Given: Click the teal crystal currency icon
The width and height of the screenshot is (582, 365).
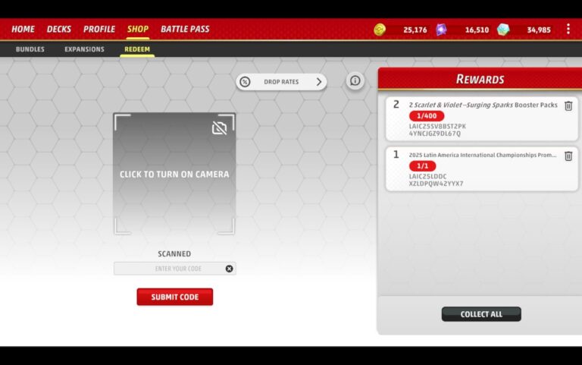Looking at the screenshot, I should point(503,30).
